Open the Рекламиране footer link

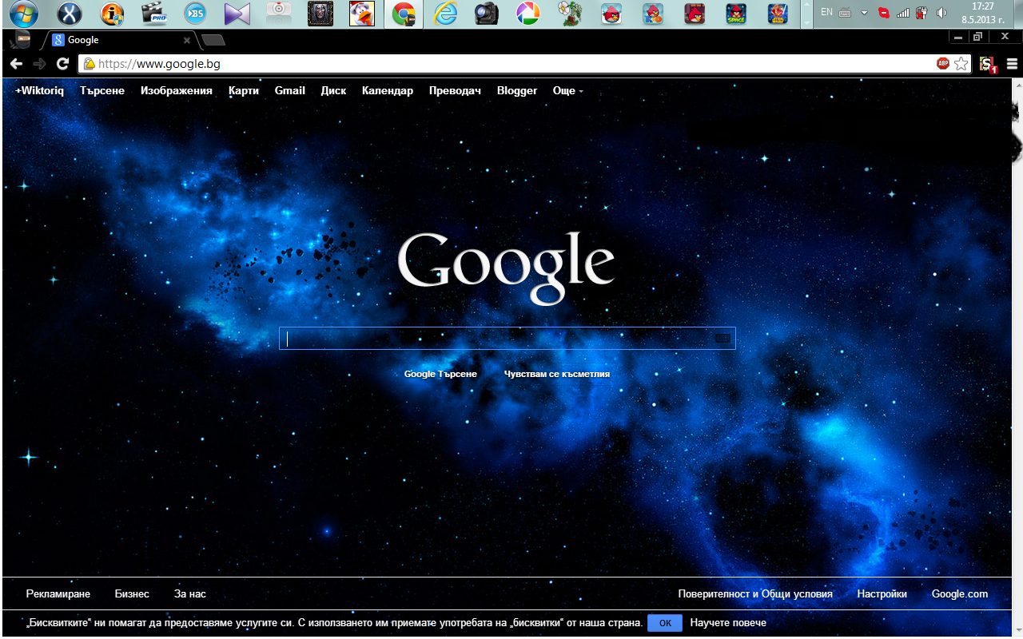pos(58,594)
